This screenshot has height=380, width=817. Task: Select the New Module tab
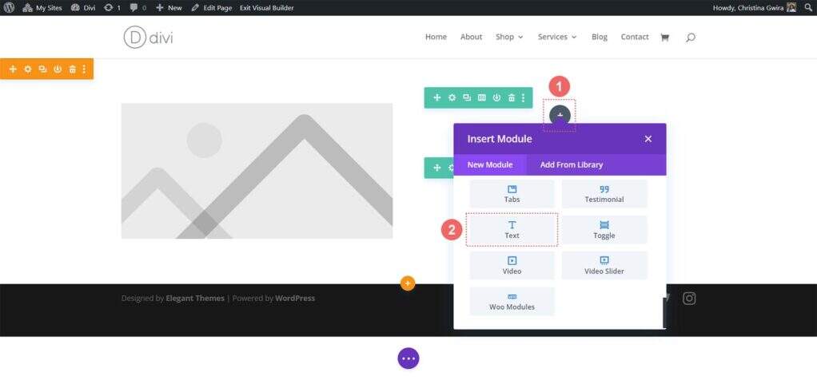(x=489, y=164)
